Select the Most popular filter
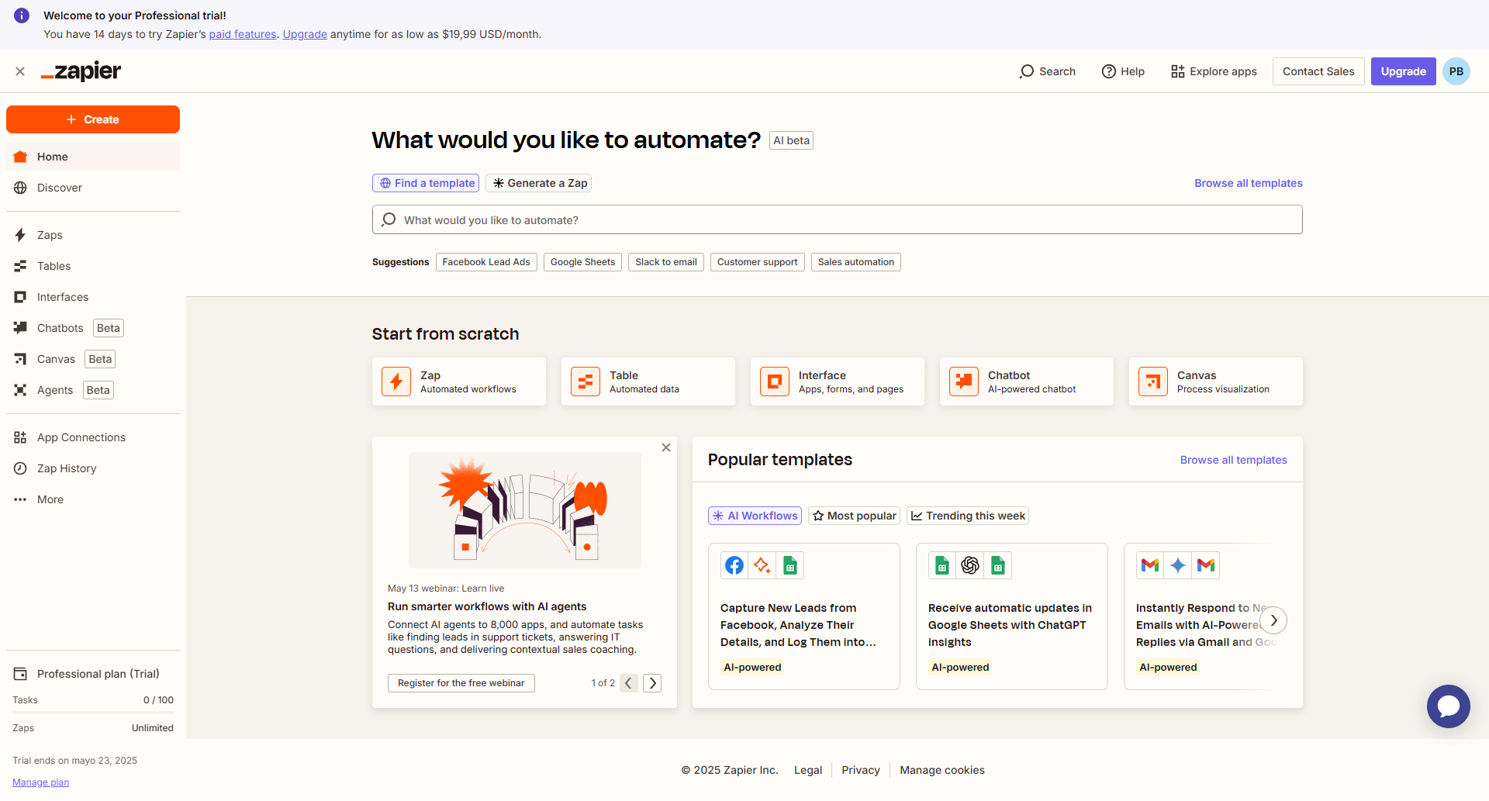 tap(854, 516)
